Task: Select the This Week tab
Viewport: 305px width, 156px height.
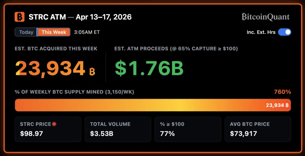Action: (x=54, y=32)
